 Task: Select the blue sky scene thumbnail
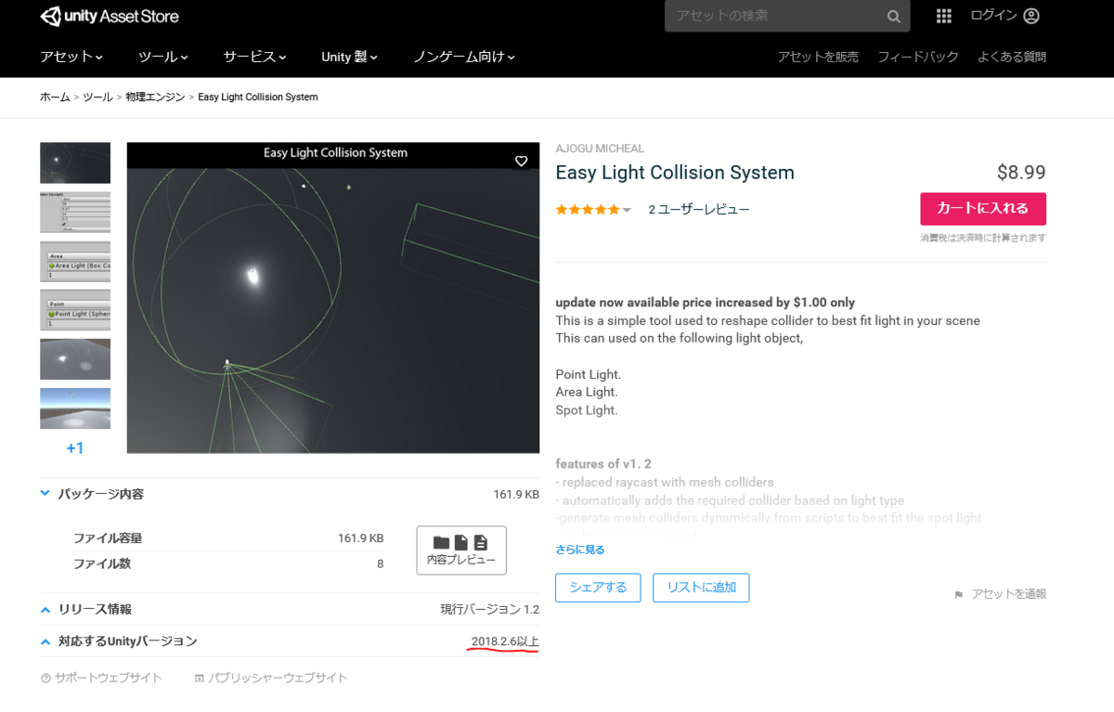coord(75,408)
